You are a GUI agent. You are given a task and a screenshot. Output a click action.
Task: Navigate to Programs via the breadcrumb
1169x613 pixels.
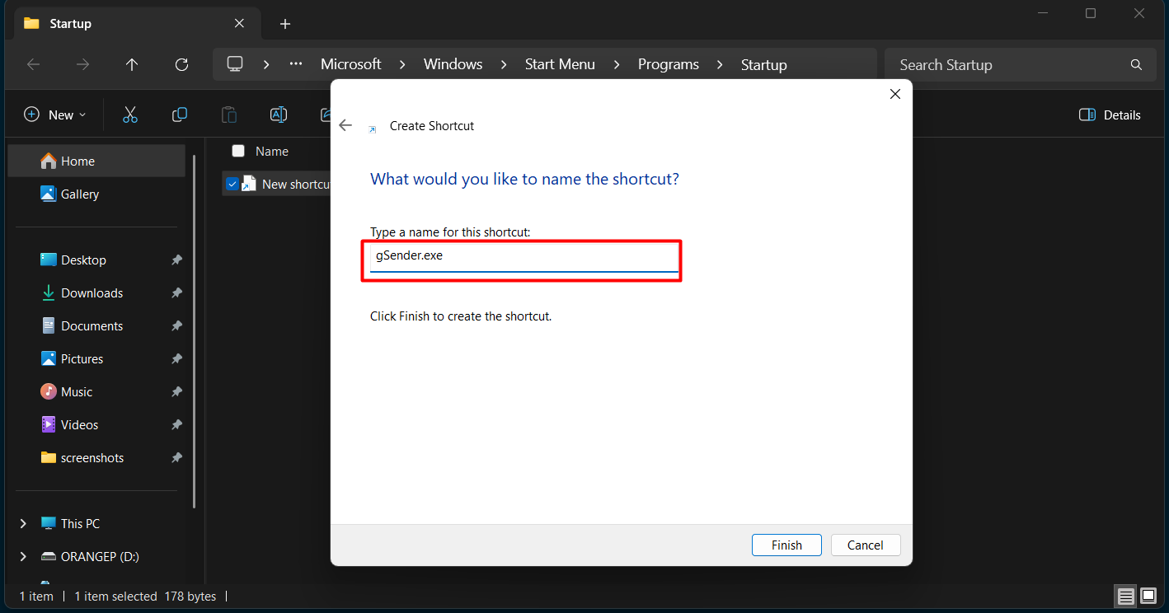coord(668,64)
